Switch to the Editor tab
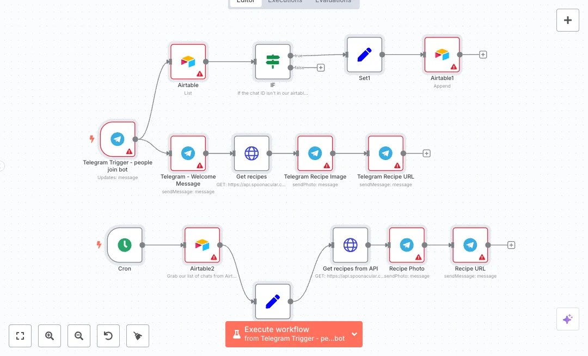 [x=246, y=2]
